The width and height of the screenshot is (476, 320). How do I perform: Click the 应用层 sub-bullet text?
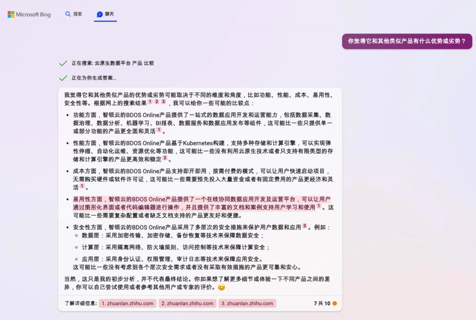[x=173, y=259]
